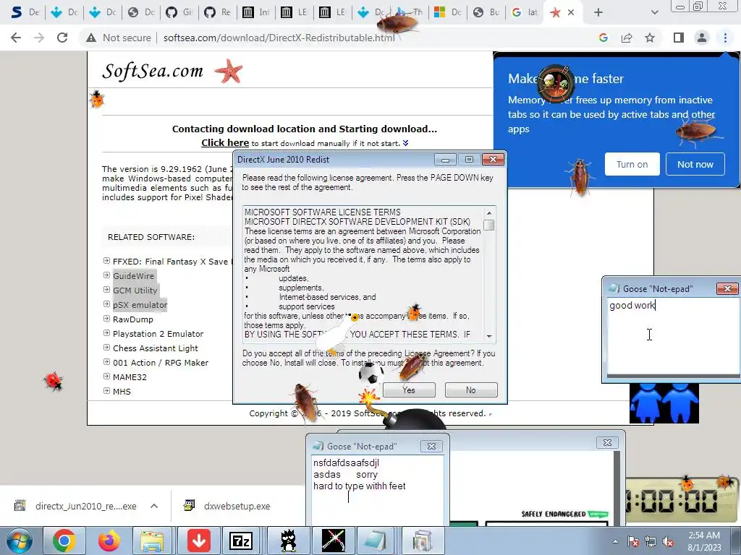The height and width of the screenshot is (555, 741).
Task: Expand options for directx_Jun2010 download
Action: pyautogui.click(x=154, y=506)
